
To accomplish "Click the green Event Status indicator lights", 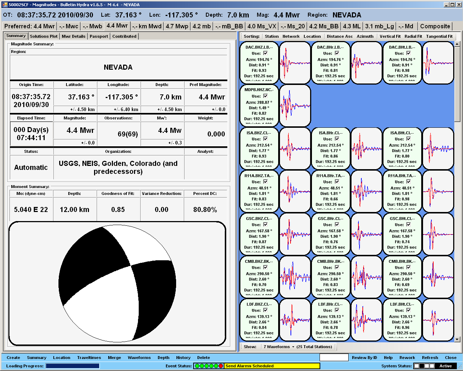I will pos(209,366).
